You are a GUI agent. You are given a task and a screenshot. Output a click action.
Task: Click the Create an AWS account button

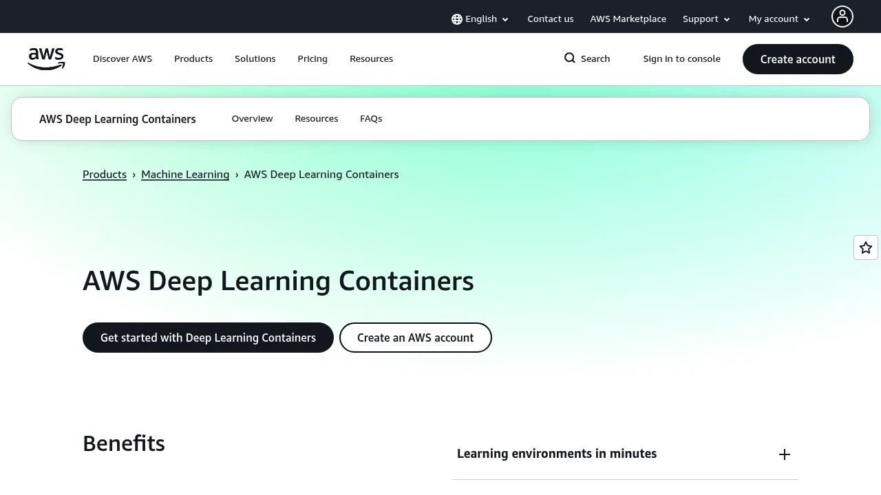416,338
